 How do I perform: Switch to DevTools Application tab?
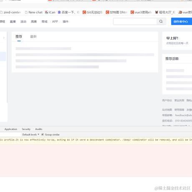(11, 129)
